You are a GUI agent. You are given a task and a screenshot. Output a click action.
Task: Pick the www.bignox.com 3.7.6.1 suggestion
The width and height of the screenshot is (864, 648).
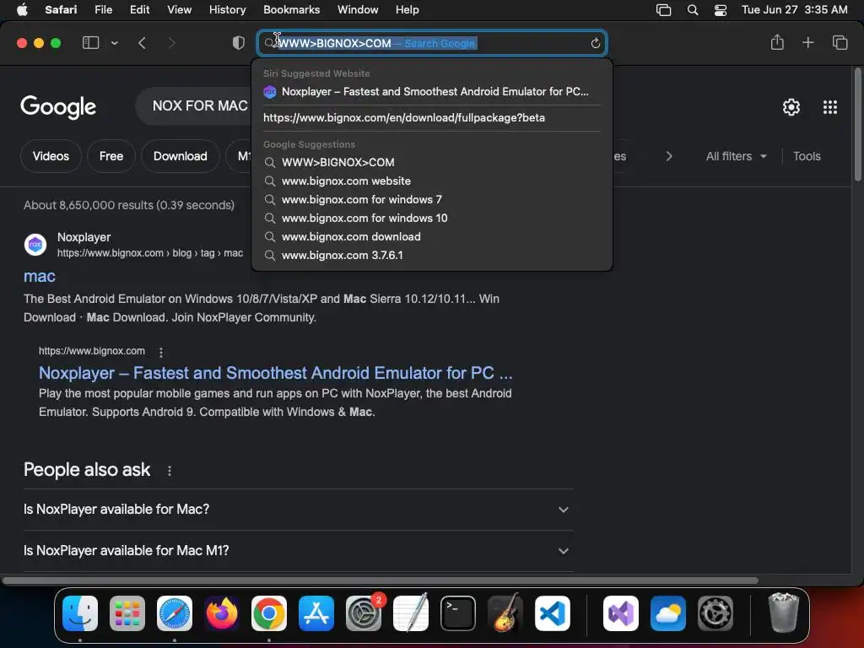(x=432, y=255)
